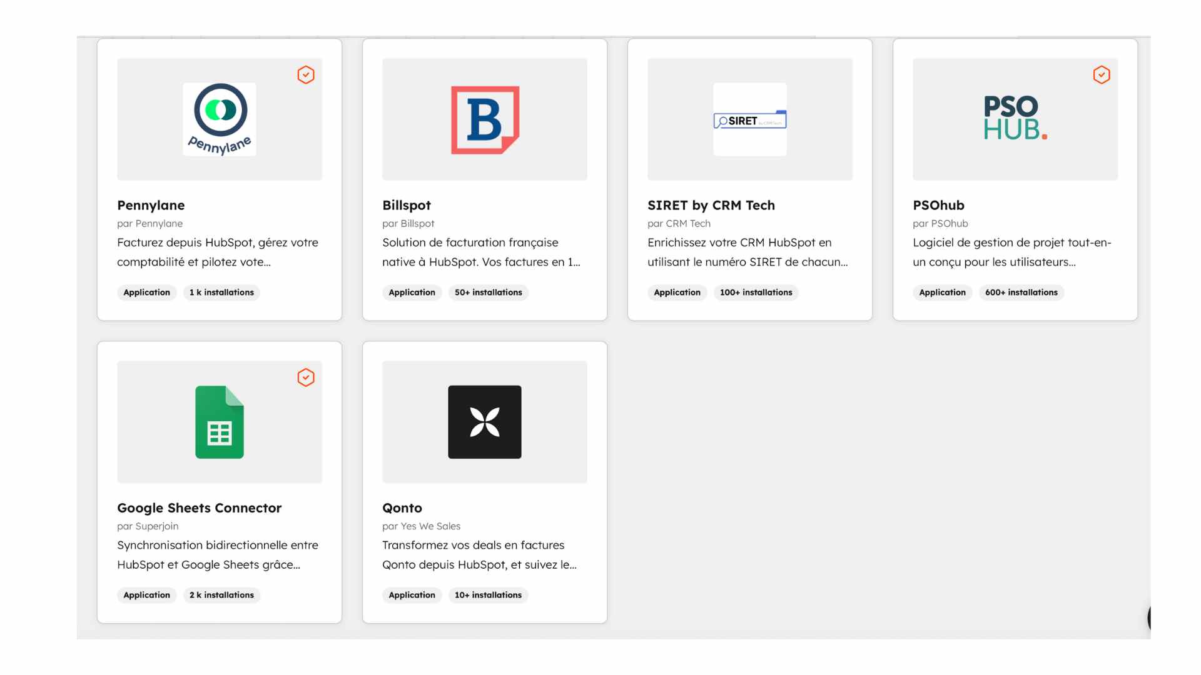
Task: Click the '600+ installations' tag on PSOhub
Action: 1021,292
